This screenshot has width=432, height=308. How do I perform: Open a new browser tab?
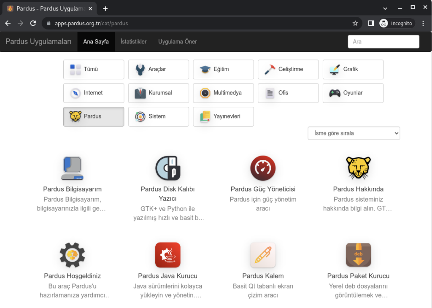pos(105,8)
